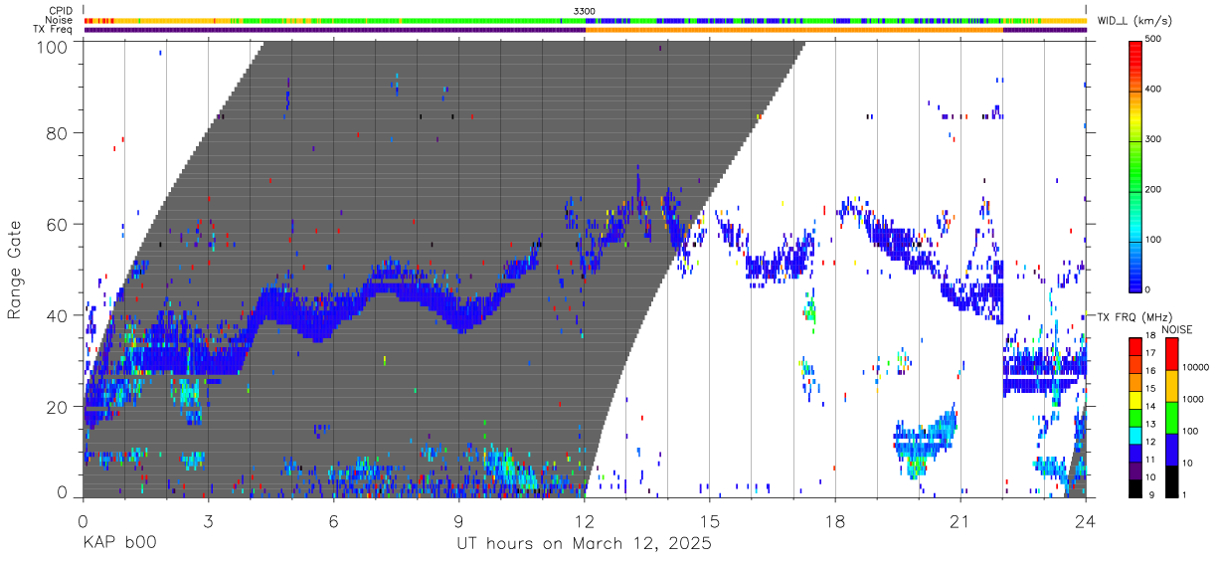
Task: Click the orange part of the top TX Freq strip
Action: (793, 30)
